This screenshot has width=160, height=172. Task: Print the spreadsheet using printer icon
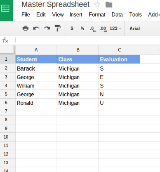point(26,28)
